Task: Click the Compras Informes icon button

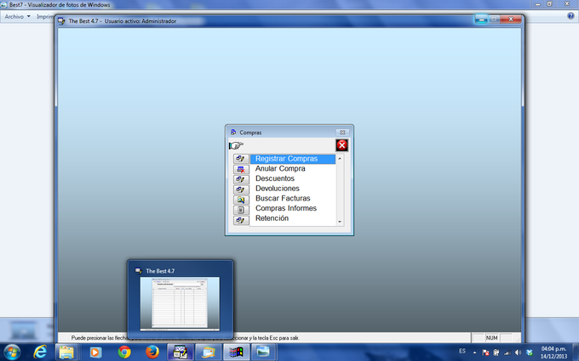Action: pyautogui.click(x=241, y=210)
